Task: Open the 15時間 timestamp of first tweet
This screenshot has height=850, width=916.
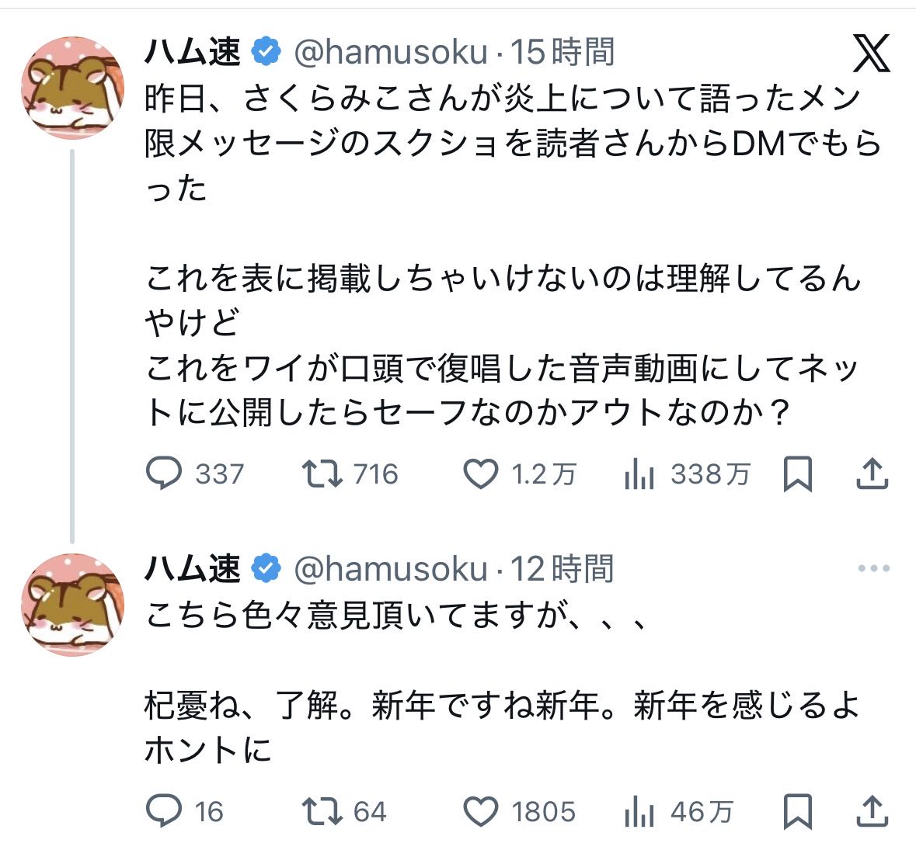Action: click(x=562, y=53)
